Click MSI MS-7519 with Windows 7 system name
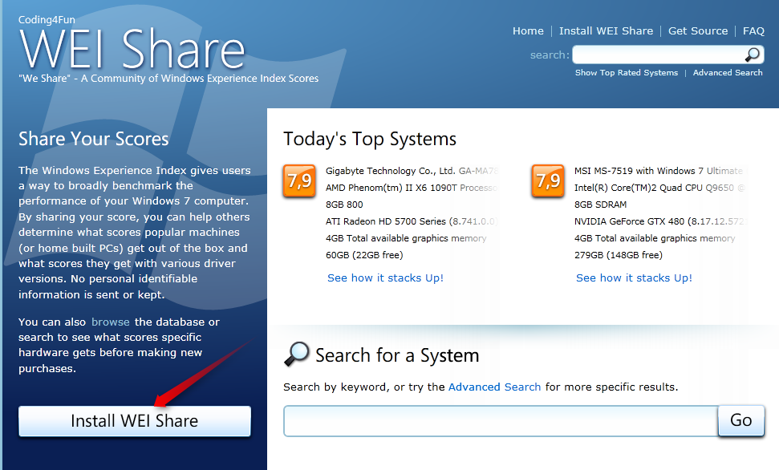779x470 pixels. click(x=659, y=171)
